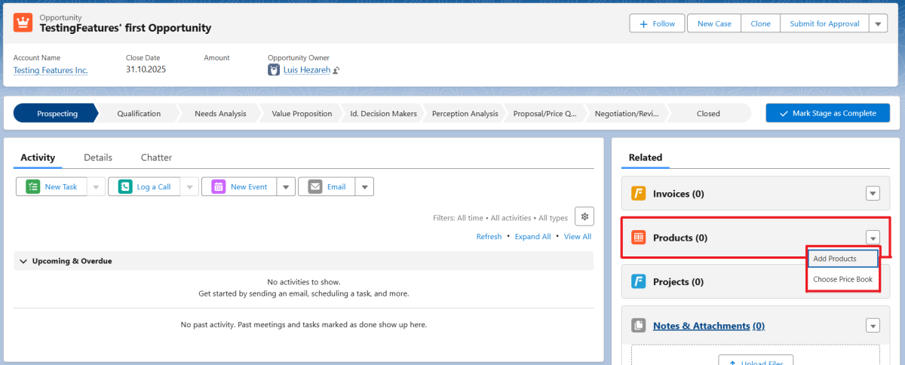Open dropdown arrow next to Email button
The image size is (905, 365).
(364, 187)
